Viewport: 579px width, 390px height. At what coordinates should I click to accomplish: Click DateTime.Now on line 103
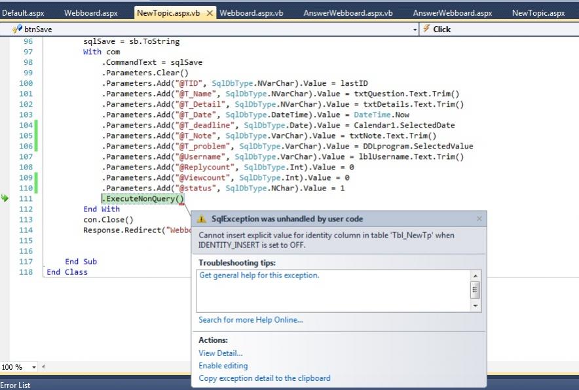point(381,115)
